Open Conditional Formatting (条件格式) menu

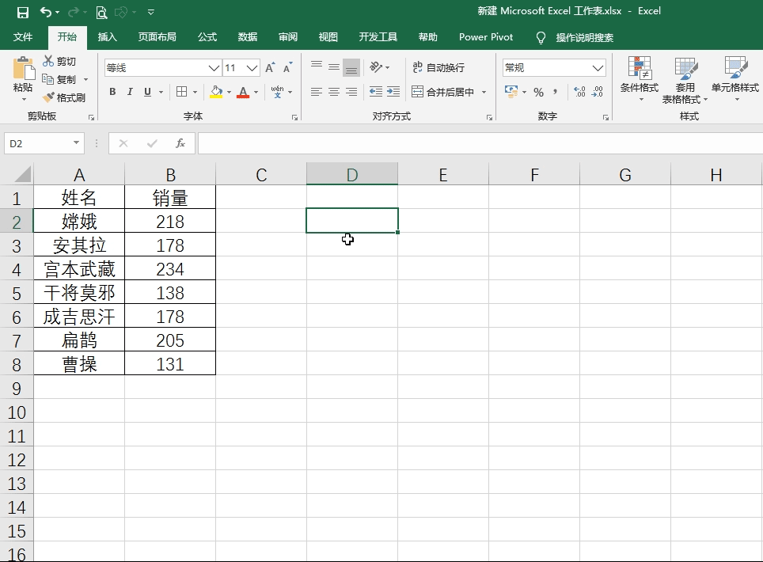[x=640, y=79]
